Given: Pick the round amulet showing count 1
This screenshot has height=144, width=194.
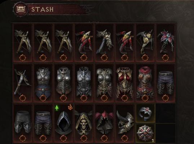Looking at the screenshot, I should tap(146, 133).
